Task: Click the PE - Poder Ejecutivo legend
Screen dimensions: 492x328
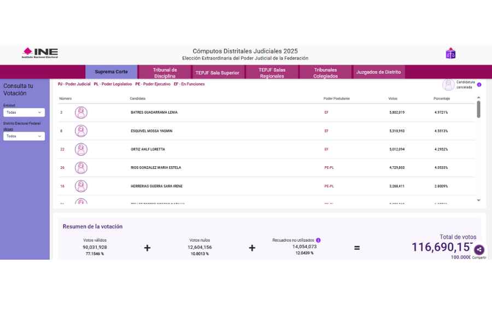Action: point(153,84)
